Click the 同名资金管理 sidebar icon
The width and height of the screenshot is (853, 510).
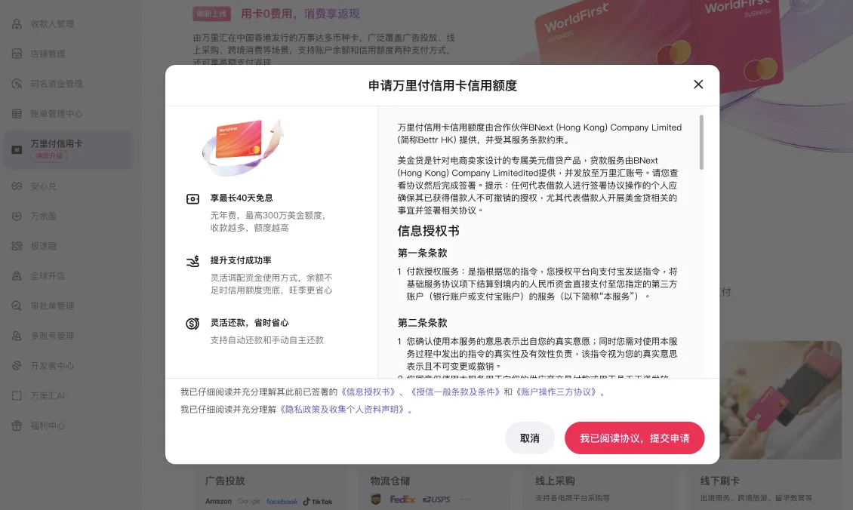coord(17,84)
